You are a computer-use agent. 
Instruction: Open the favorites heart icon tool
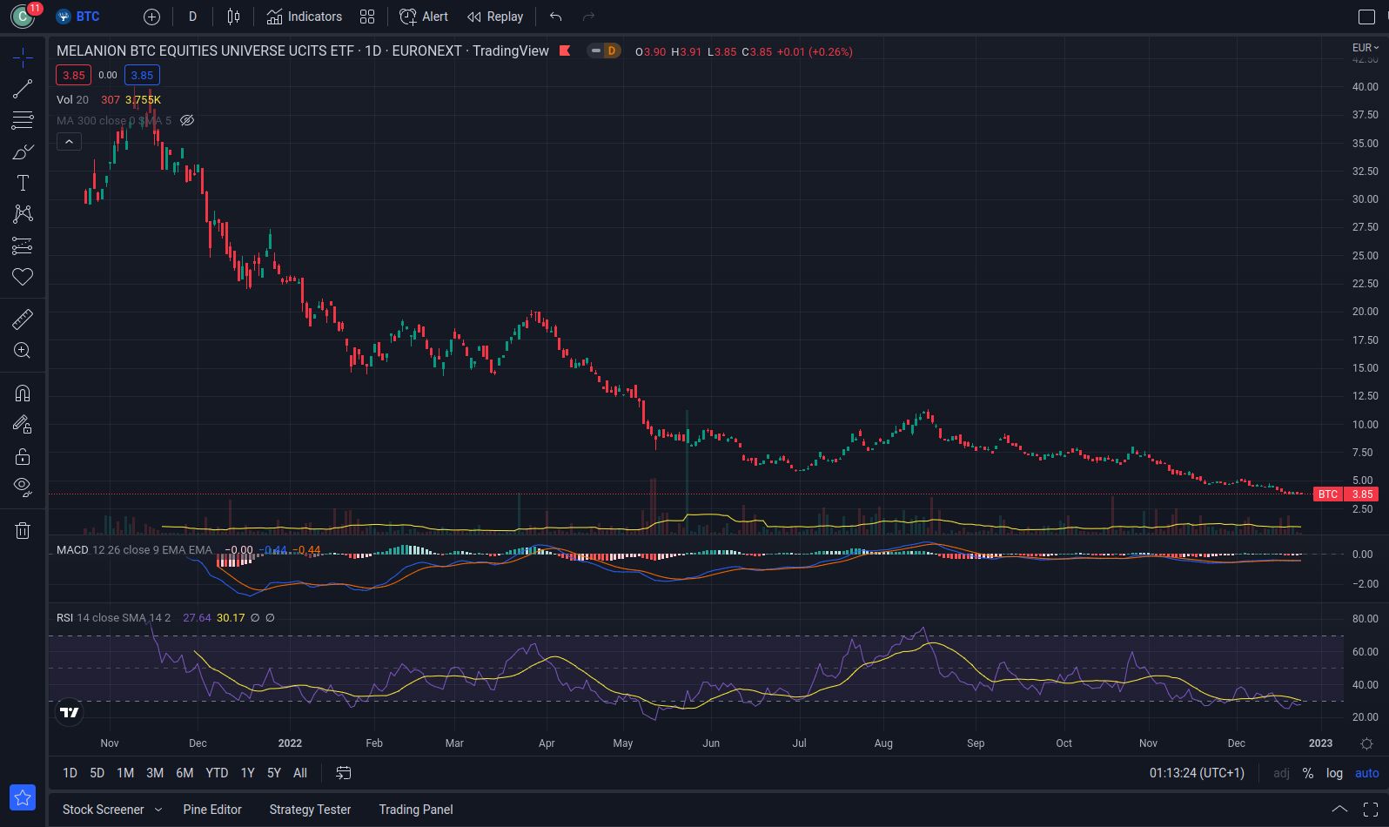[x=23, y=277]
